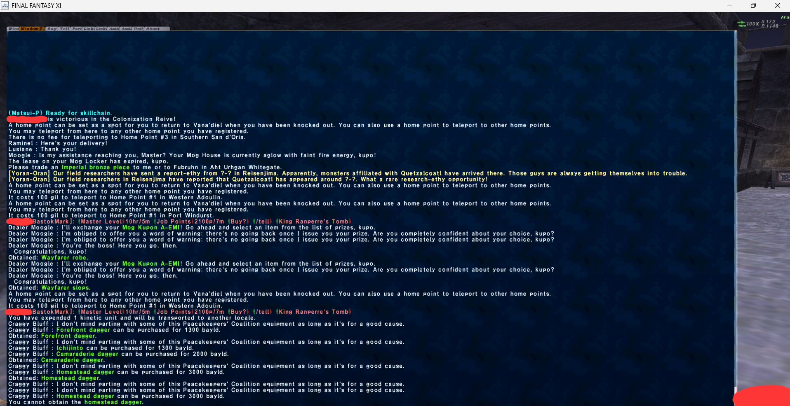Screen dimensions: 790x406
Task: Click the Final Fantasy XI title bar icon
Action: (x=5, y=5)
